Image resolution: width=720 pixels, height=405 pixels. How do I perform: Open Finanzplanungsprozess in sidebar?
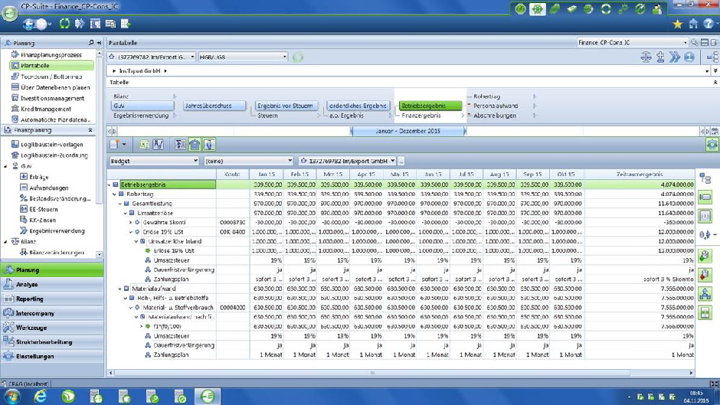pyautogui.click(x=51, y=54)
